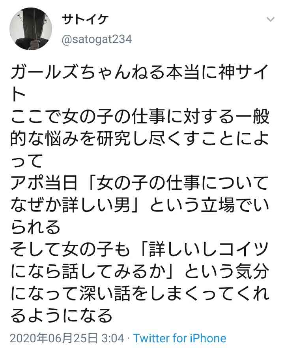Open the @satogat234 handle link
This screenshot has width=284, height=351.
tap(97, 40)
